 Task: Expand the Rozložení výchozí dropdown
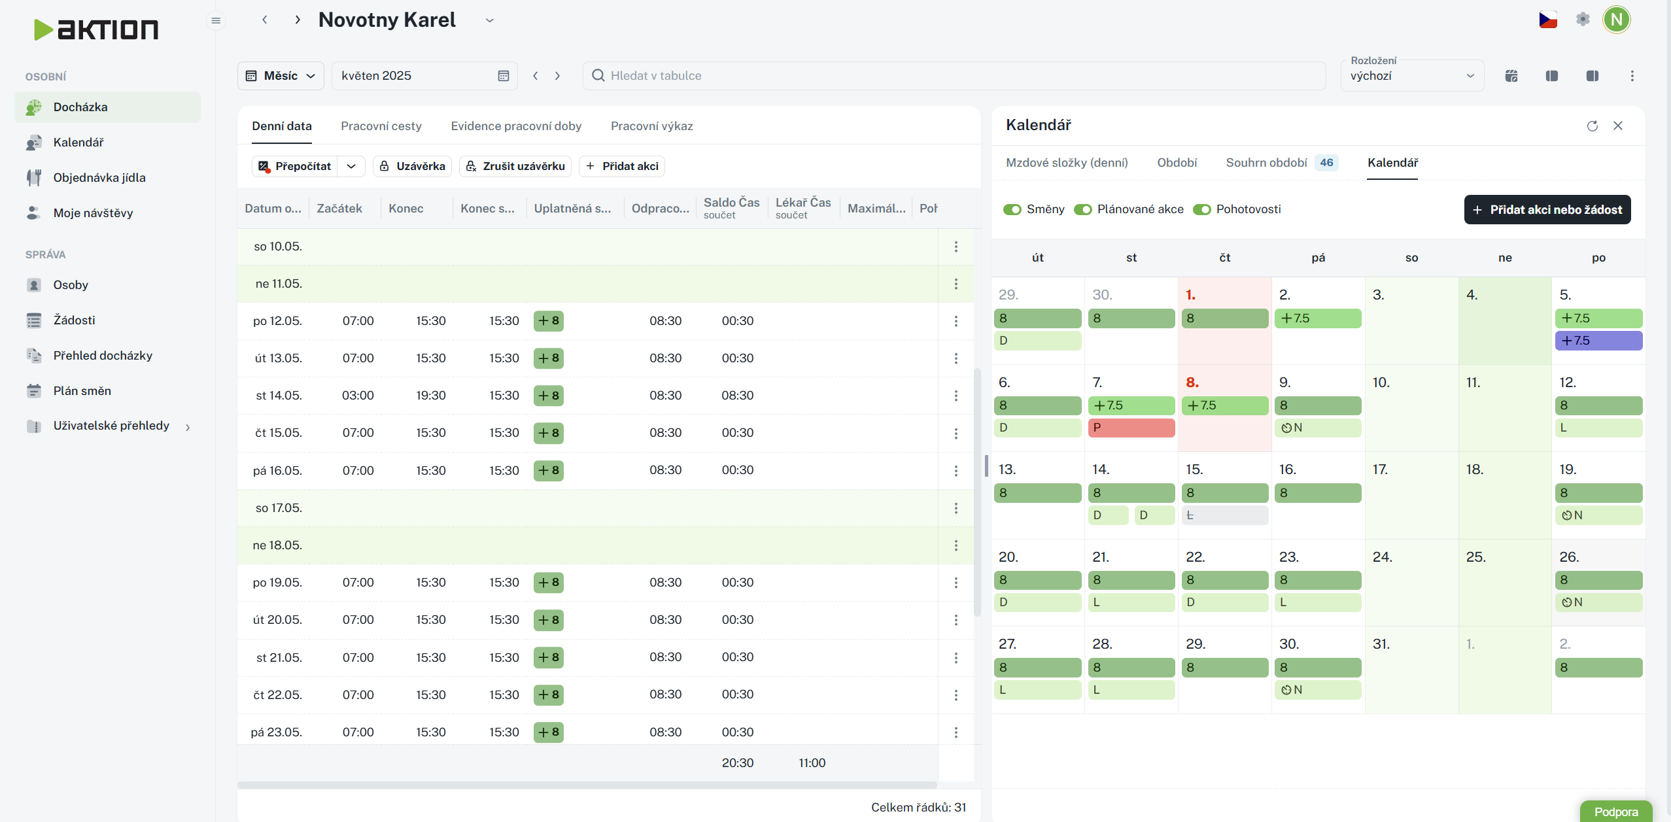click(x=1411, y=76)
